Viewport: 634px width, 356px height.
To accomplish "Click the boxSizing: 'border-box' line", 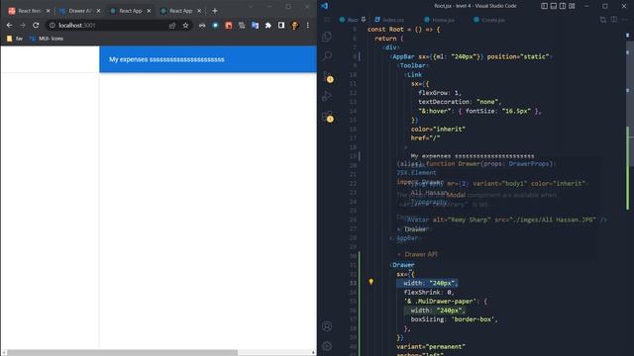I will pos(454,318).
